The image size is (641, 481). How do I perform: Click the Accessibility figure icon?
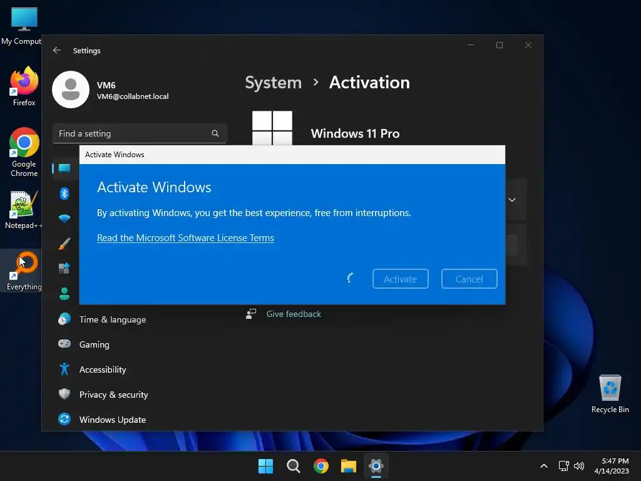click(x=64, y=369)
